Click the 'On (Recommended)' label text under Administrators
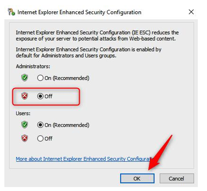This screenshot has width=207, height=191. [x=67, y=78]
